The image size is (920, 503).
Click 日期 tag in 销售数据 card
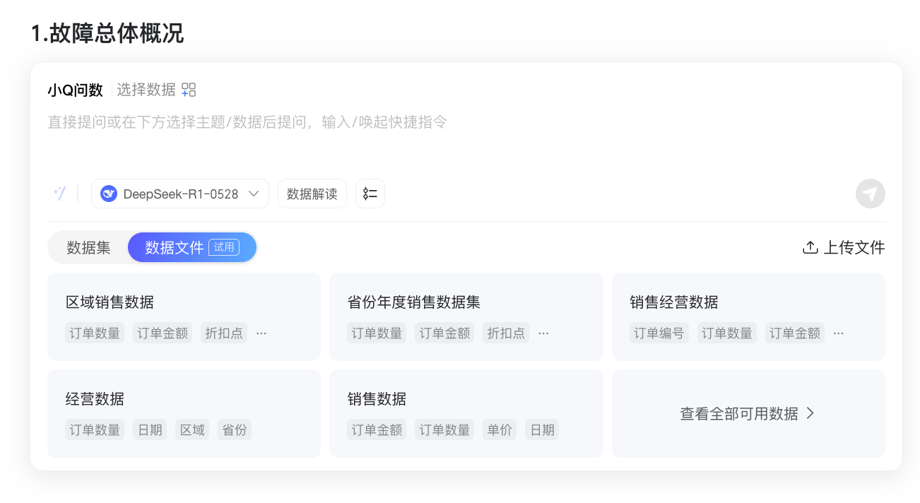coord(542,430)
